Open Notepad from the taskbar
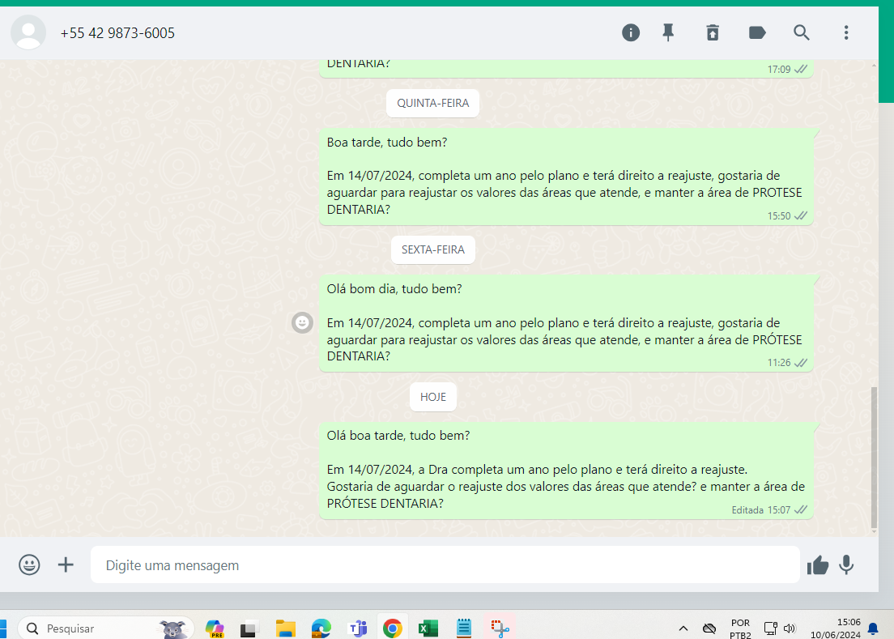894x639 pixels. pyautogui.click(x=463, y=628)
